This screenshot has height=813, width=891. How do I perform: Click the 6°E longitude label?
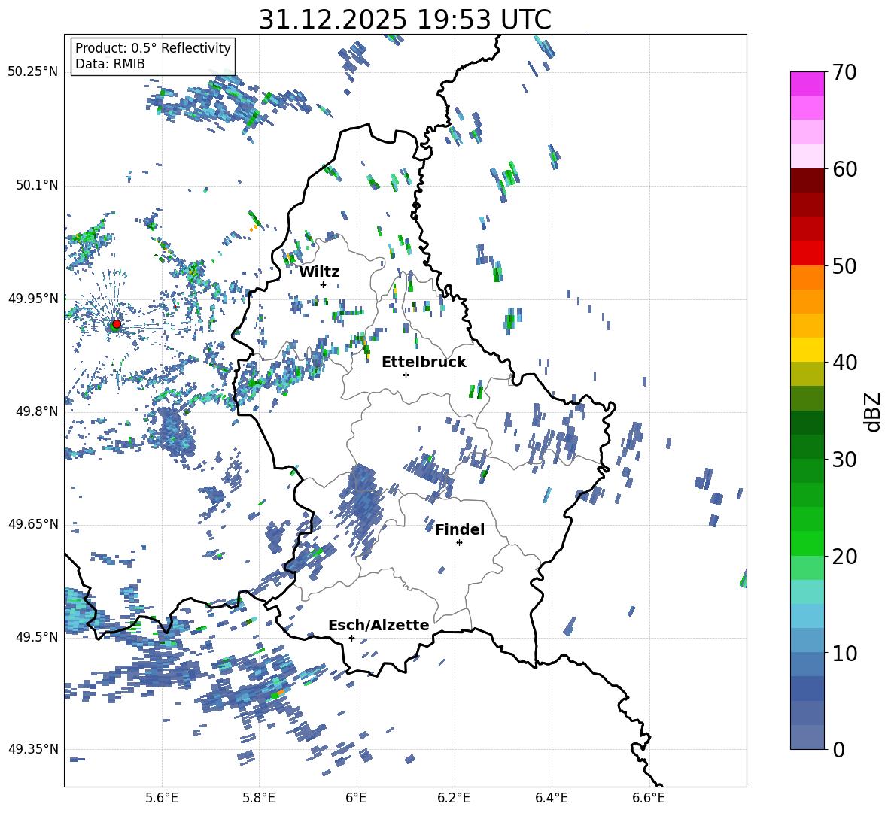pos(356,798)
